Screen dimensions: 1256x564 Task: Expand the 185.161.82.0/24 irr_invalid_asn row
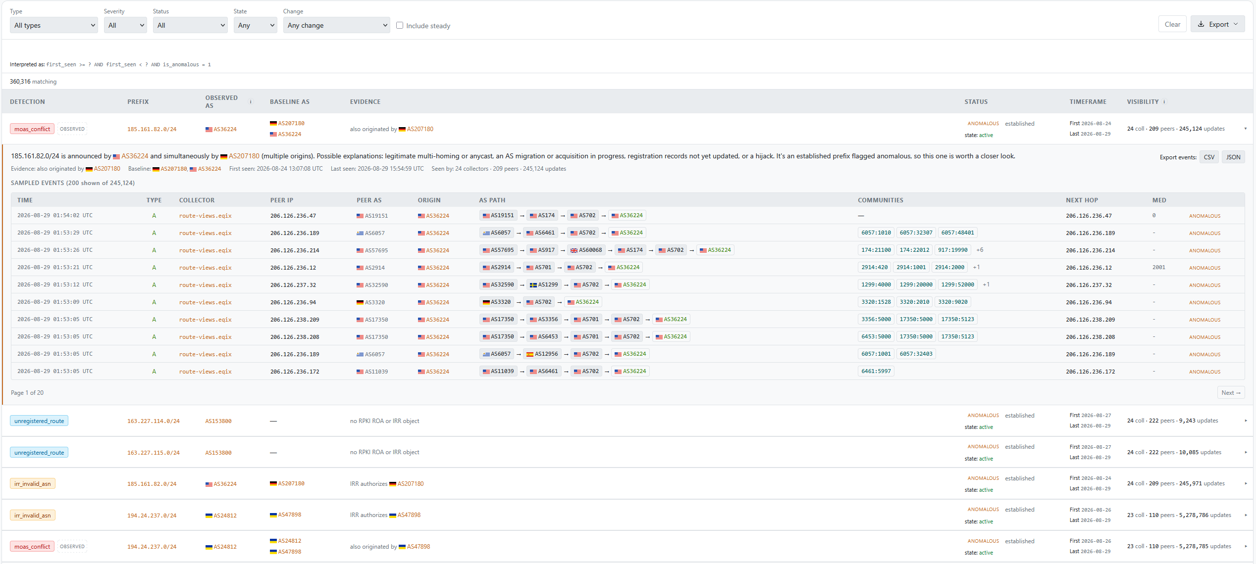click(1245, 484)
